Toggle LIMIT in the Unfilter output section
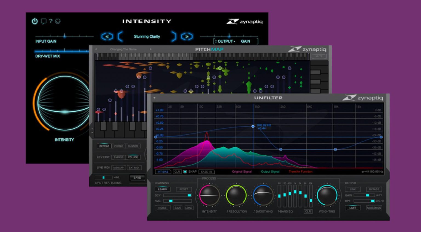 click(353, 208)
